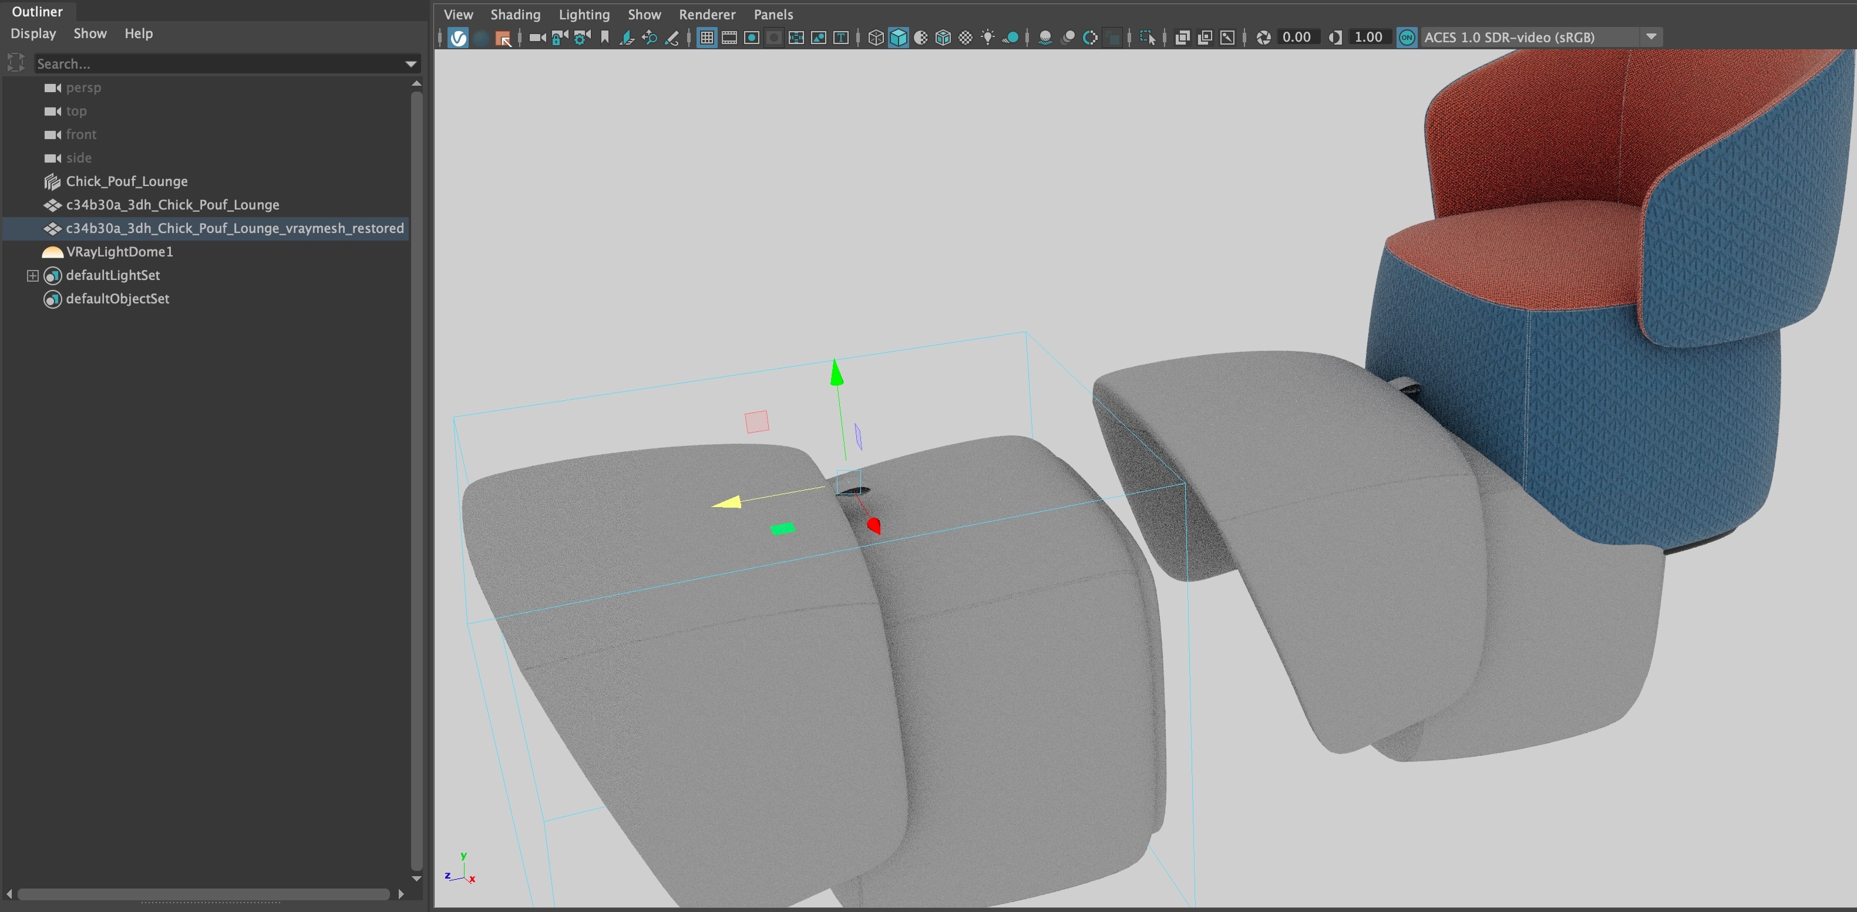Click the gamma value field 1.00
Screen dimensions: 1857x912
pos(1370,38)
